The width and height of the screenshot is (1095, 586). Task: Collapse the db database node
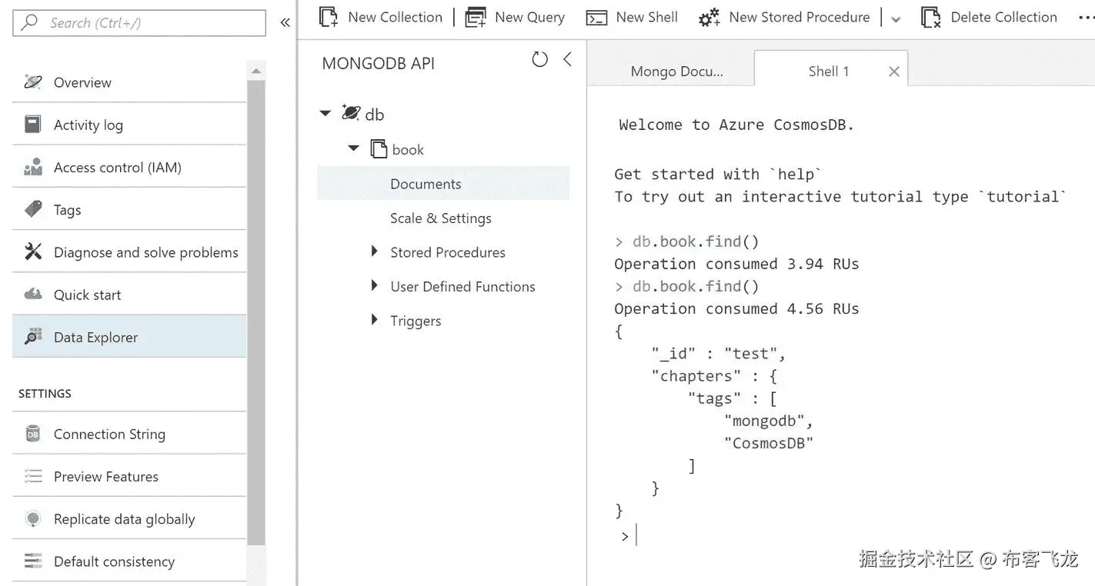[325, 112]
